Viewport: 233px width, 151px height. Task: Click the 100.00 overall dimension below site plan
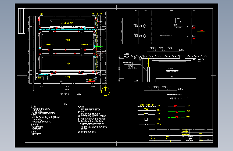[x=67, y=89]
